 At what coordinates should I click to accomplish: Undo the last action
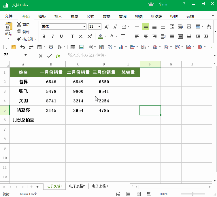click(22, 47)
